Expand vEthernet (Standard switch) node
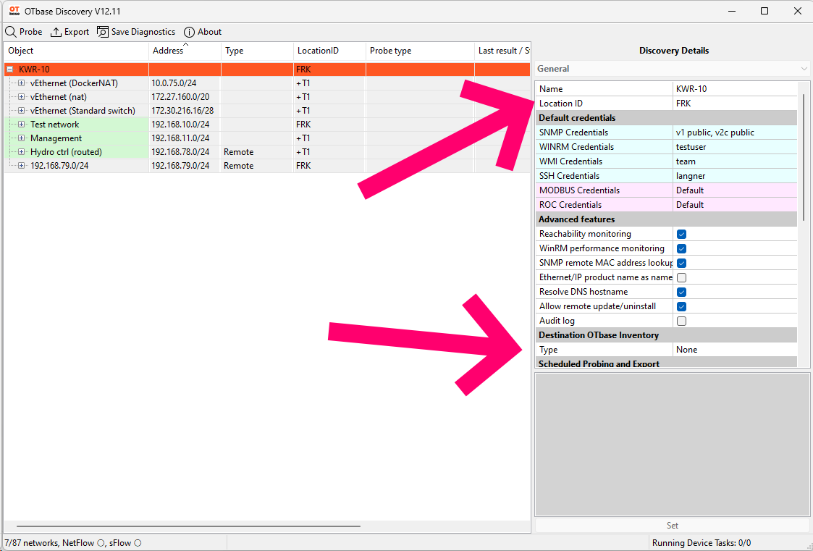 (21, 110)
